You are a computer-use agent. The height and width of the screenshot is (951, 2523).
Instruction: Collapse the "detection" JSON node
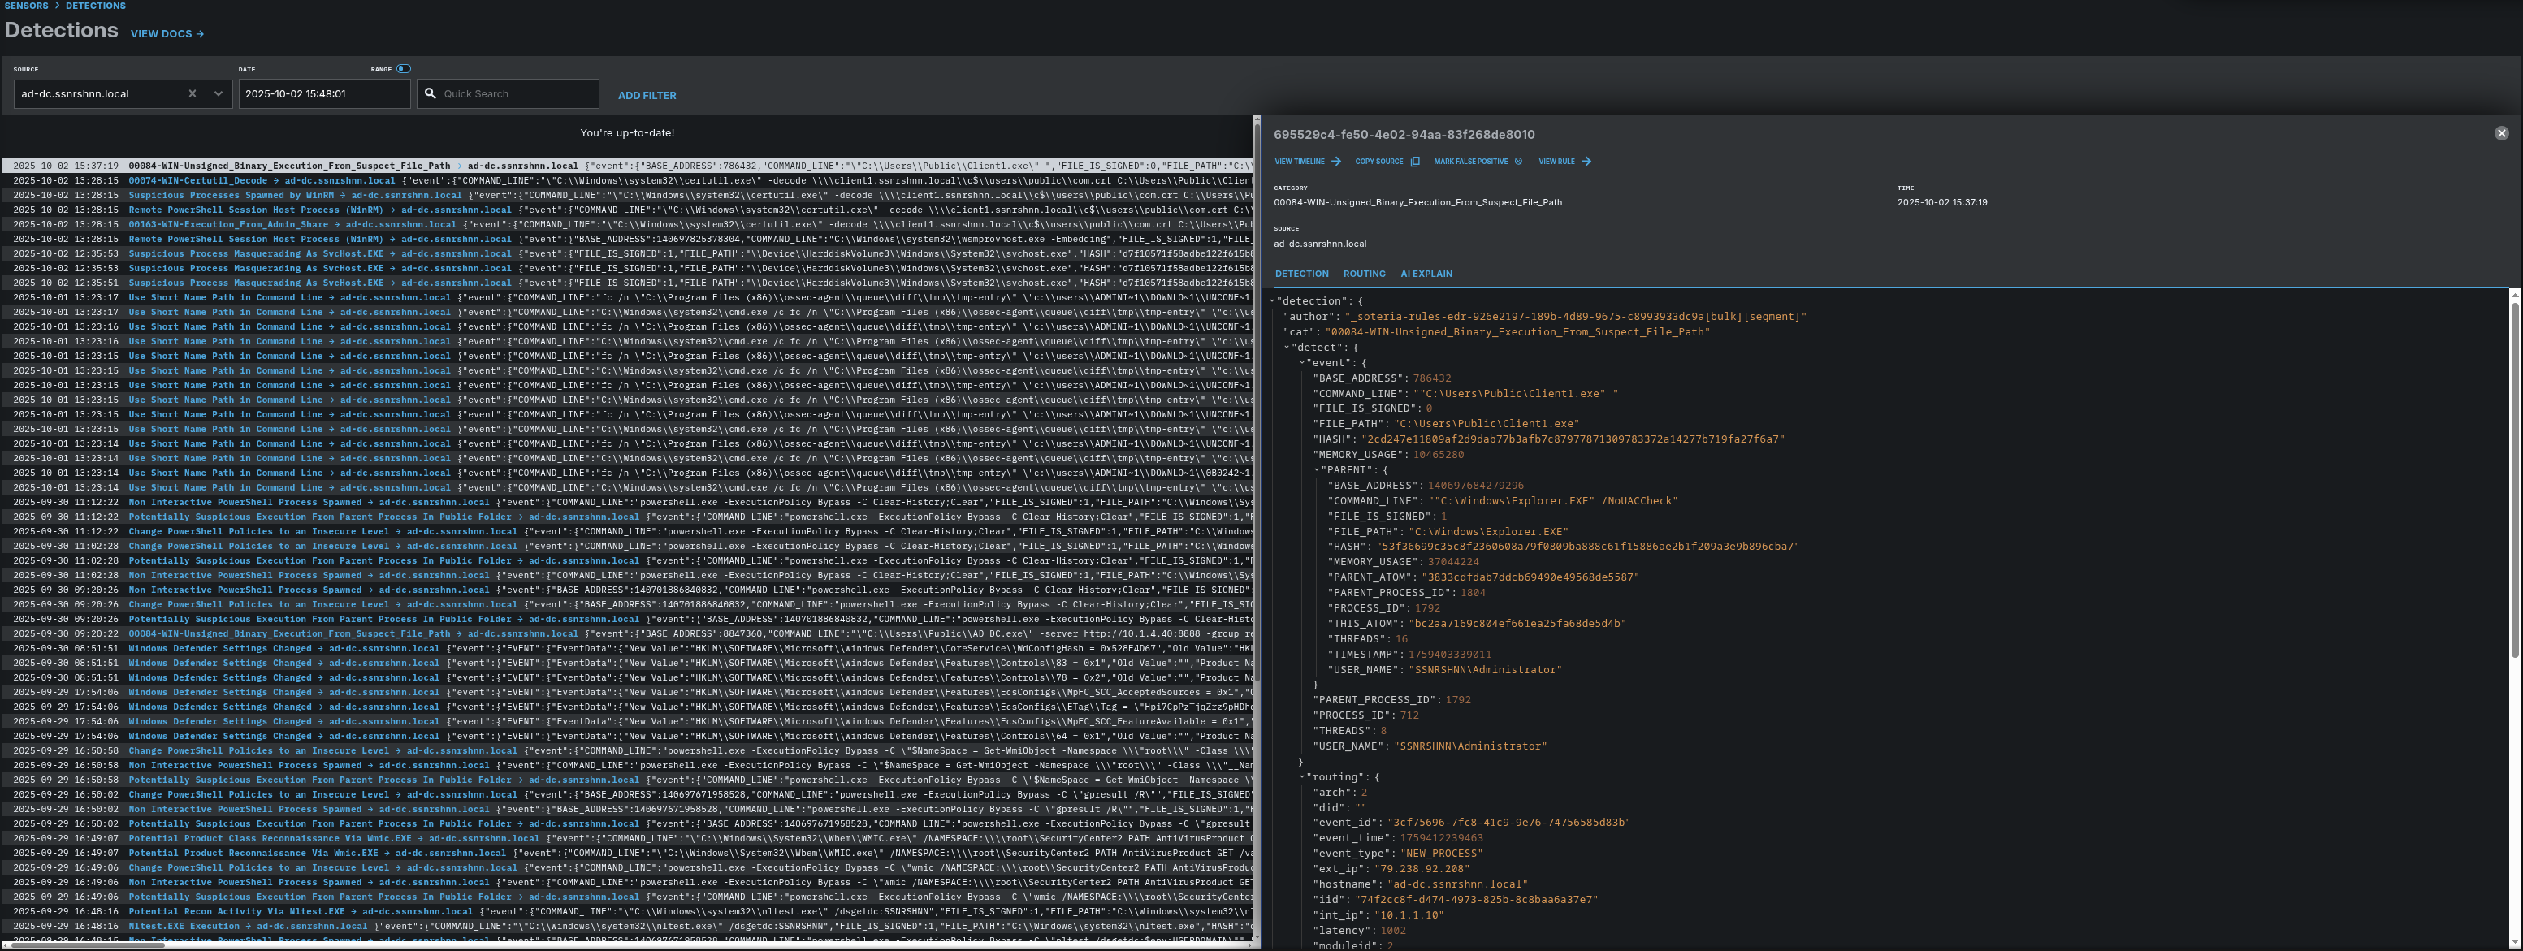(1272, 300)
